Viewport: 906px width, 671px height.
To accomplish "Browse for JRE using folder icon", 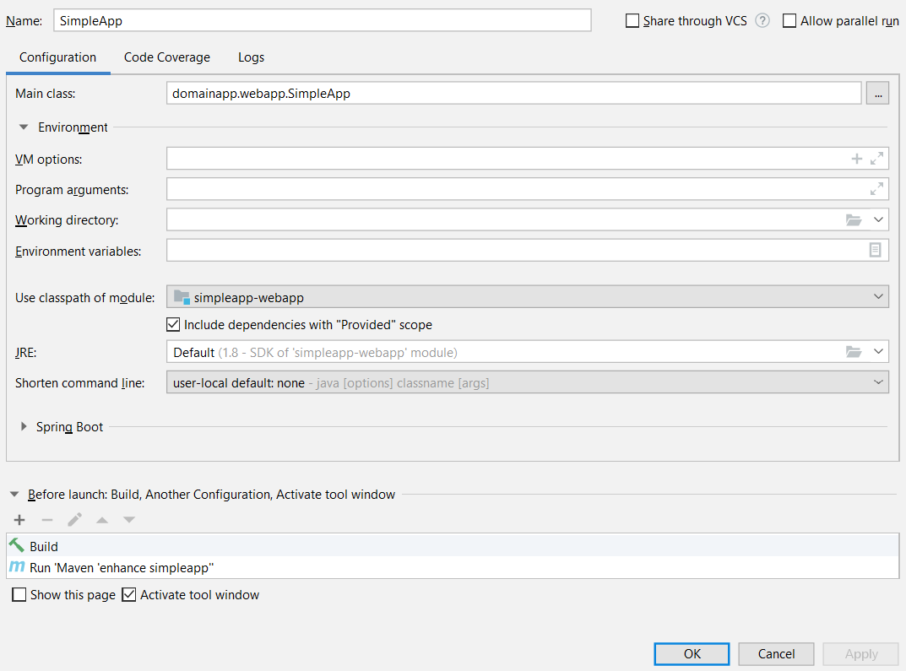I will 854,352.
